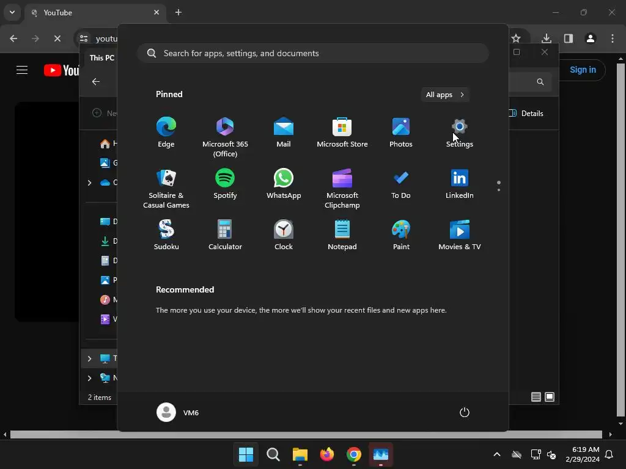Launch the Clock app
The height and width of the screenshot is (469, 626).
(284, 235)
